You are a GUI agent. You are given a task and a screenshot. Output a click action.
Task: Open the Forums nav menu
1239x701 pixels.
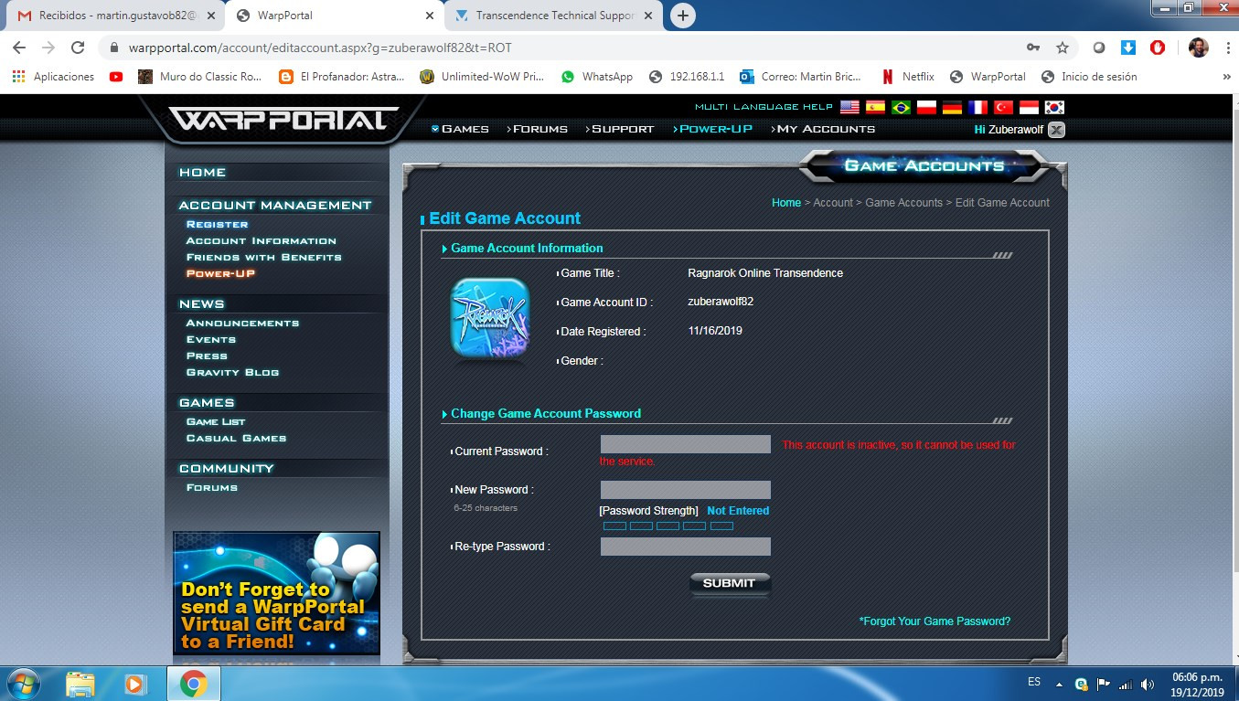(538, 129)
